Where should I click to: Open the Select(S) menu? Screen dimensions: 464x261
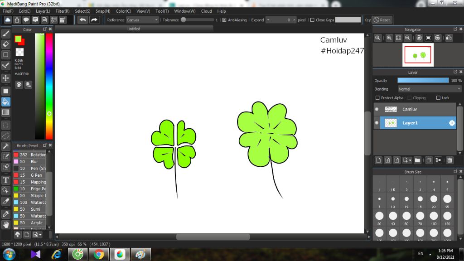click(x=82, y=11)
